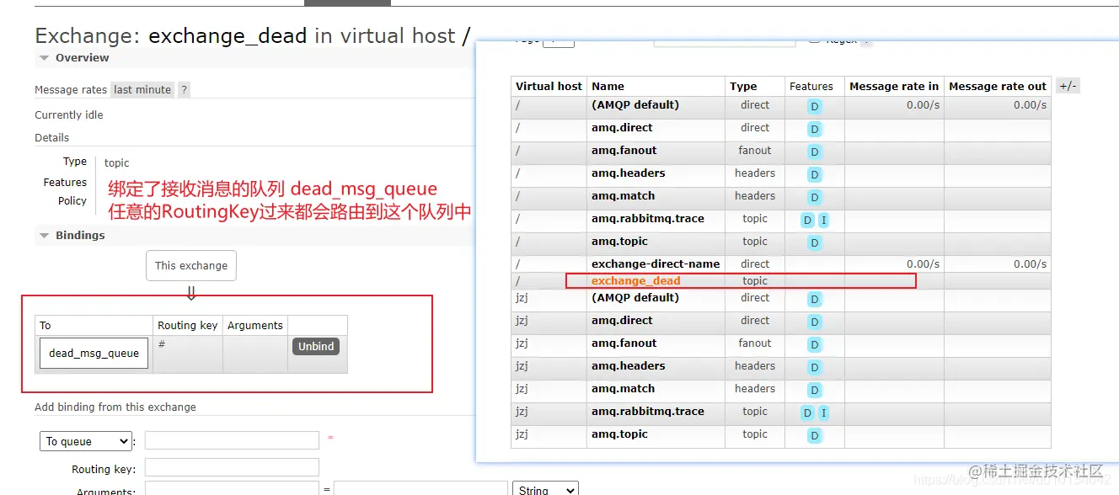Image resolution: width=1119 pixels, height=495 pixels.
Task: Focus the Routing key input field
Action: tap(232, 467)
